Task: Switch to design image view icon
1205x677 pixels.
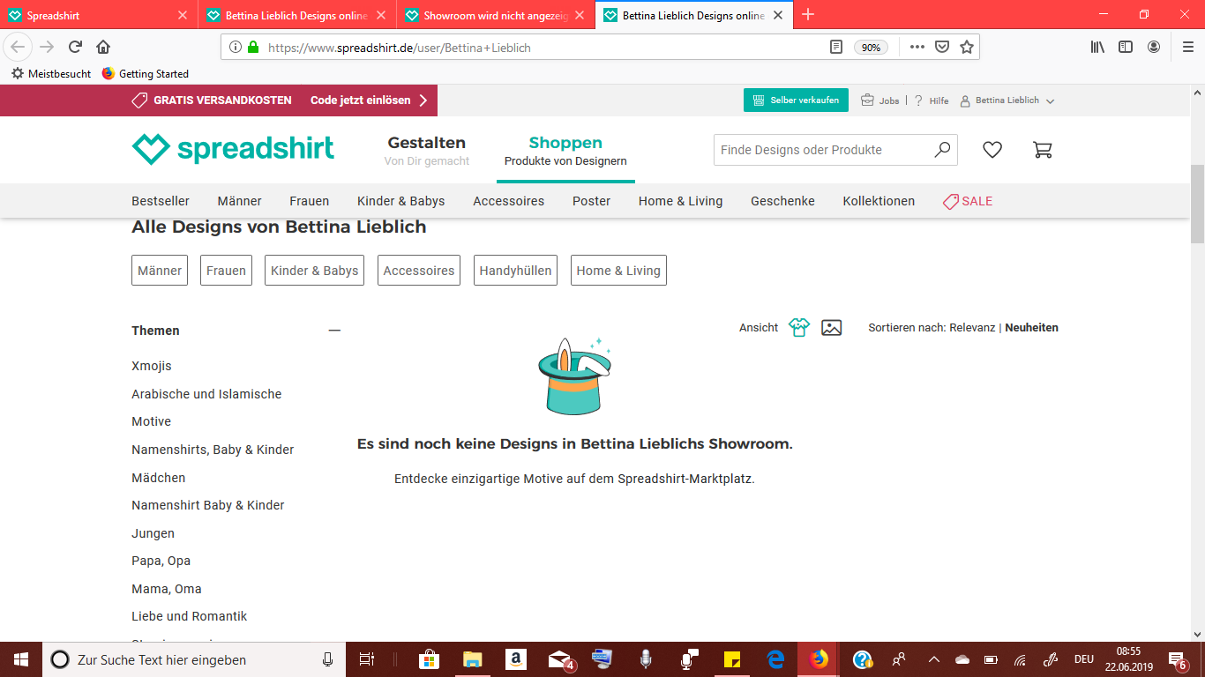Action: (831, 328)
